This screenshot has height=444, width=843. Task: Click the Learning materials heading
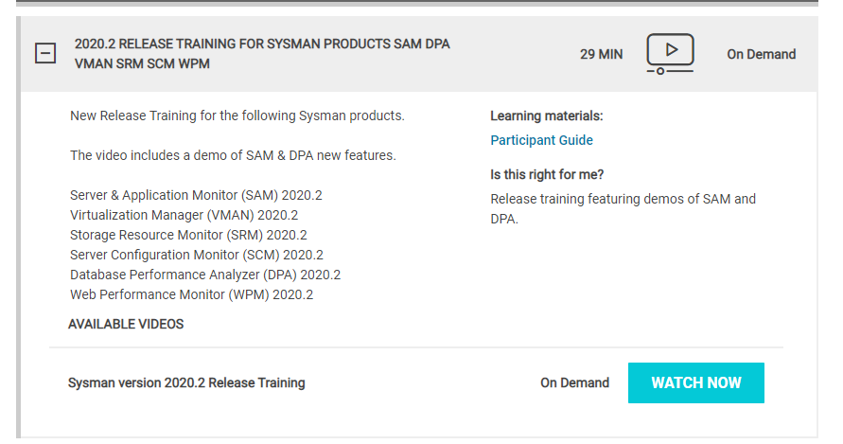(x=546, y=116)
